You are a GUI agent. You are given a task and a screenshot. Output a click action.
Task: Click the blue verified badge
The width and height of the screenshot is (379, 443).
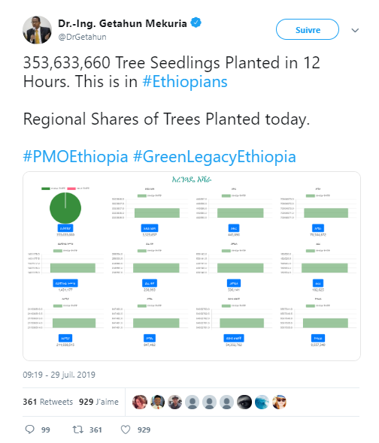coord(196,23)
